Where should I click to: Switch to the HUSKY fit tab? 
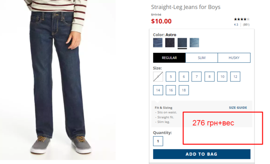pyautogui.click(x=234, y=58)
